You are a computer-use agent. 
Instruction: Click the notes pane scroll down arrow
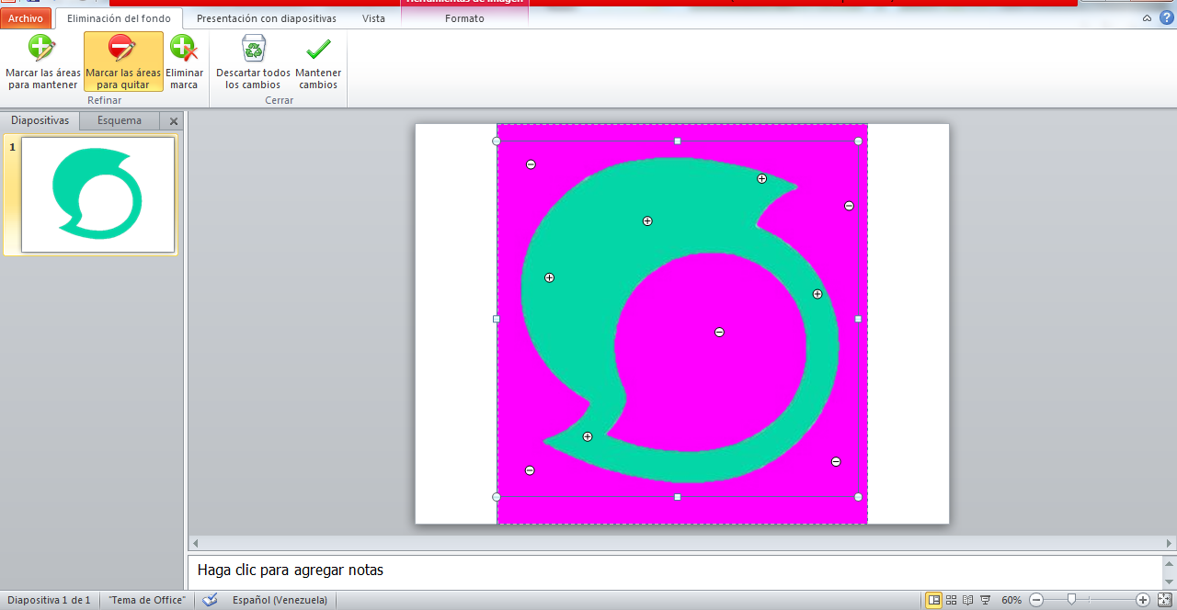point(1169,581)
